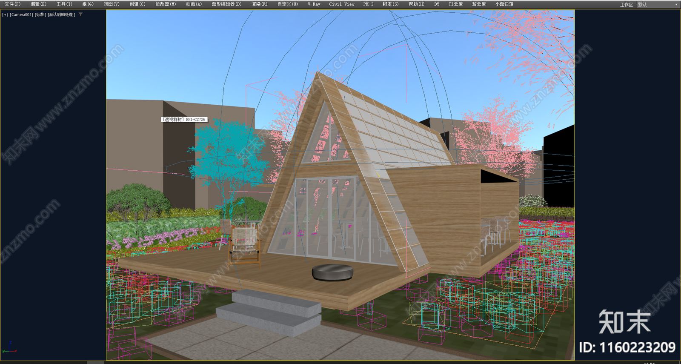Image resolution: width=681 pixels, height=364 pixels.
Task: Open the 渲染(R) menu
Action: click(x=259, y=4)
